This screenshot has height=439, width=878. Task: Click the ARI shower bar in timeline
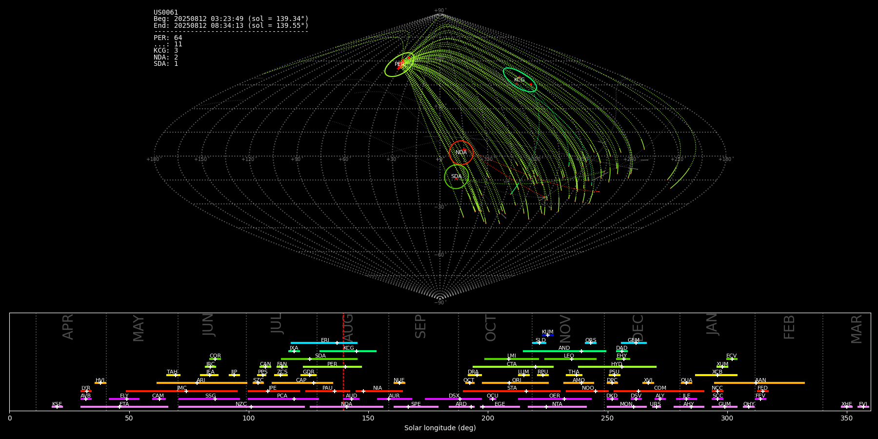202,383
